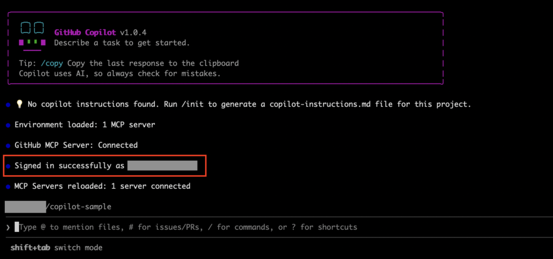Focus the Type @ to mention files input
The image size is (553, 259).
pos(189,227)
